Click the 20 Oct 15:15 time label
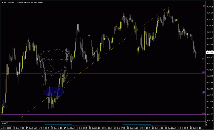 click(144, 128)
